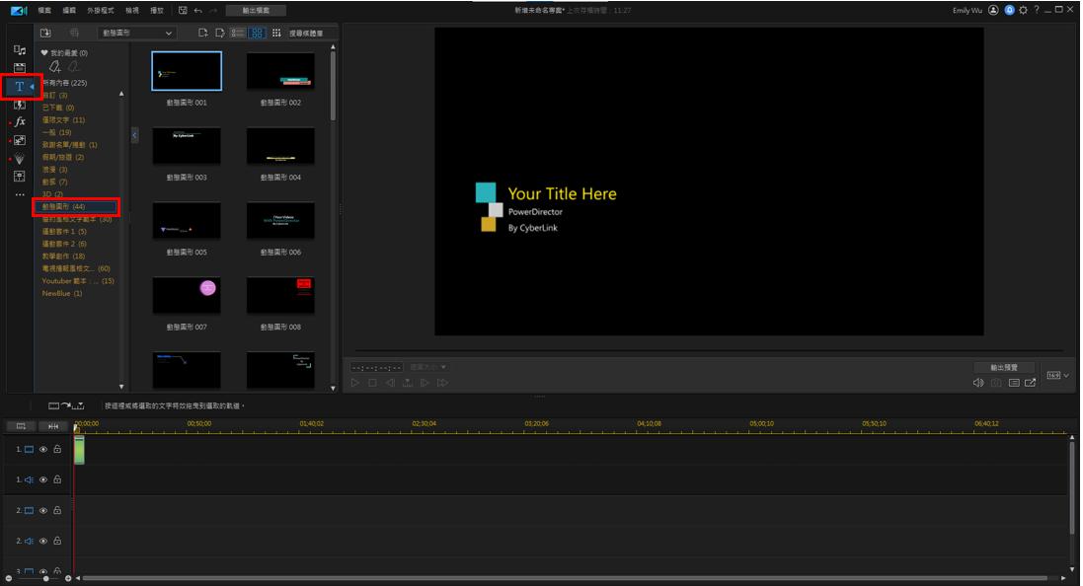Open the Media Room icon in sidebar
The width and height of the screenshot is (1083, 586).
pos(20,49)
